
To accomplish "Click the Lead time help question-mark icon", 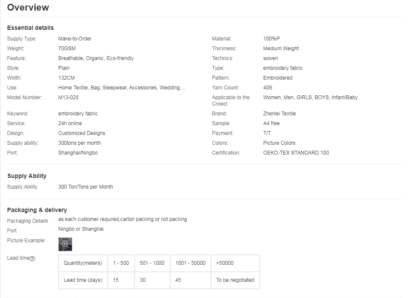I will [32, 258].
